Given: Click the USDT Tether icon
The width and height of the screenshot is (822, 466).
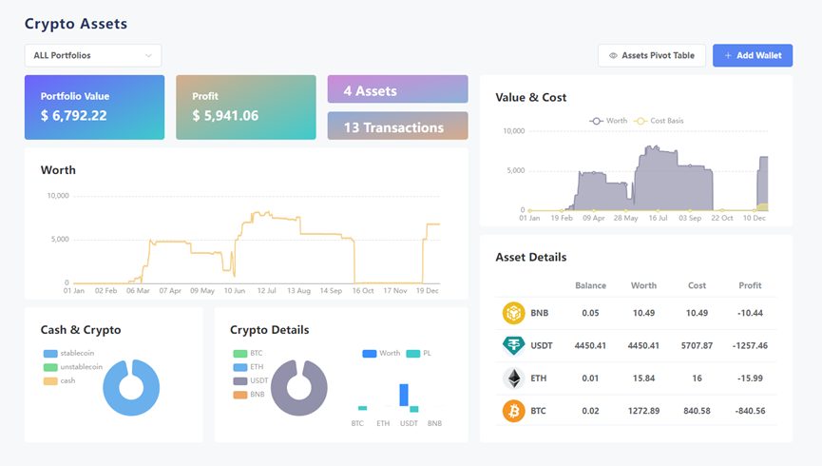Looking at the screenshot, I should click(513, 346).
